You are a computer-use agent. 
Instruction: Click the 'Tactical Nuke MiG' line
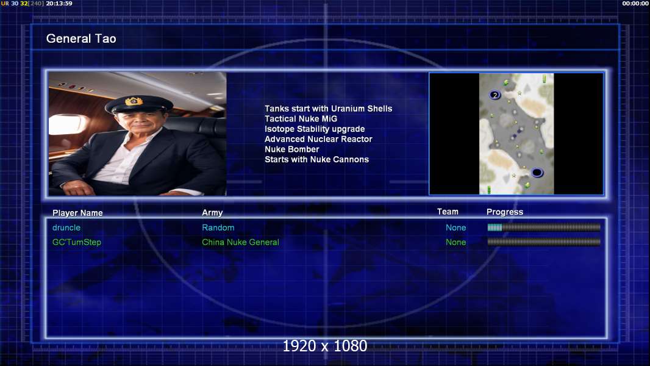301,118
